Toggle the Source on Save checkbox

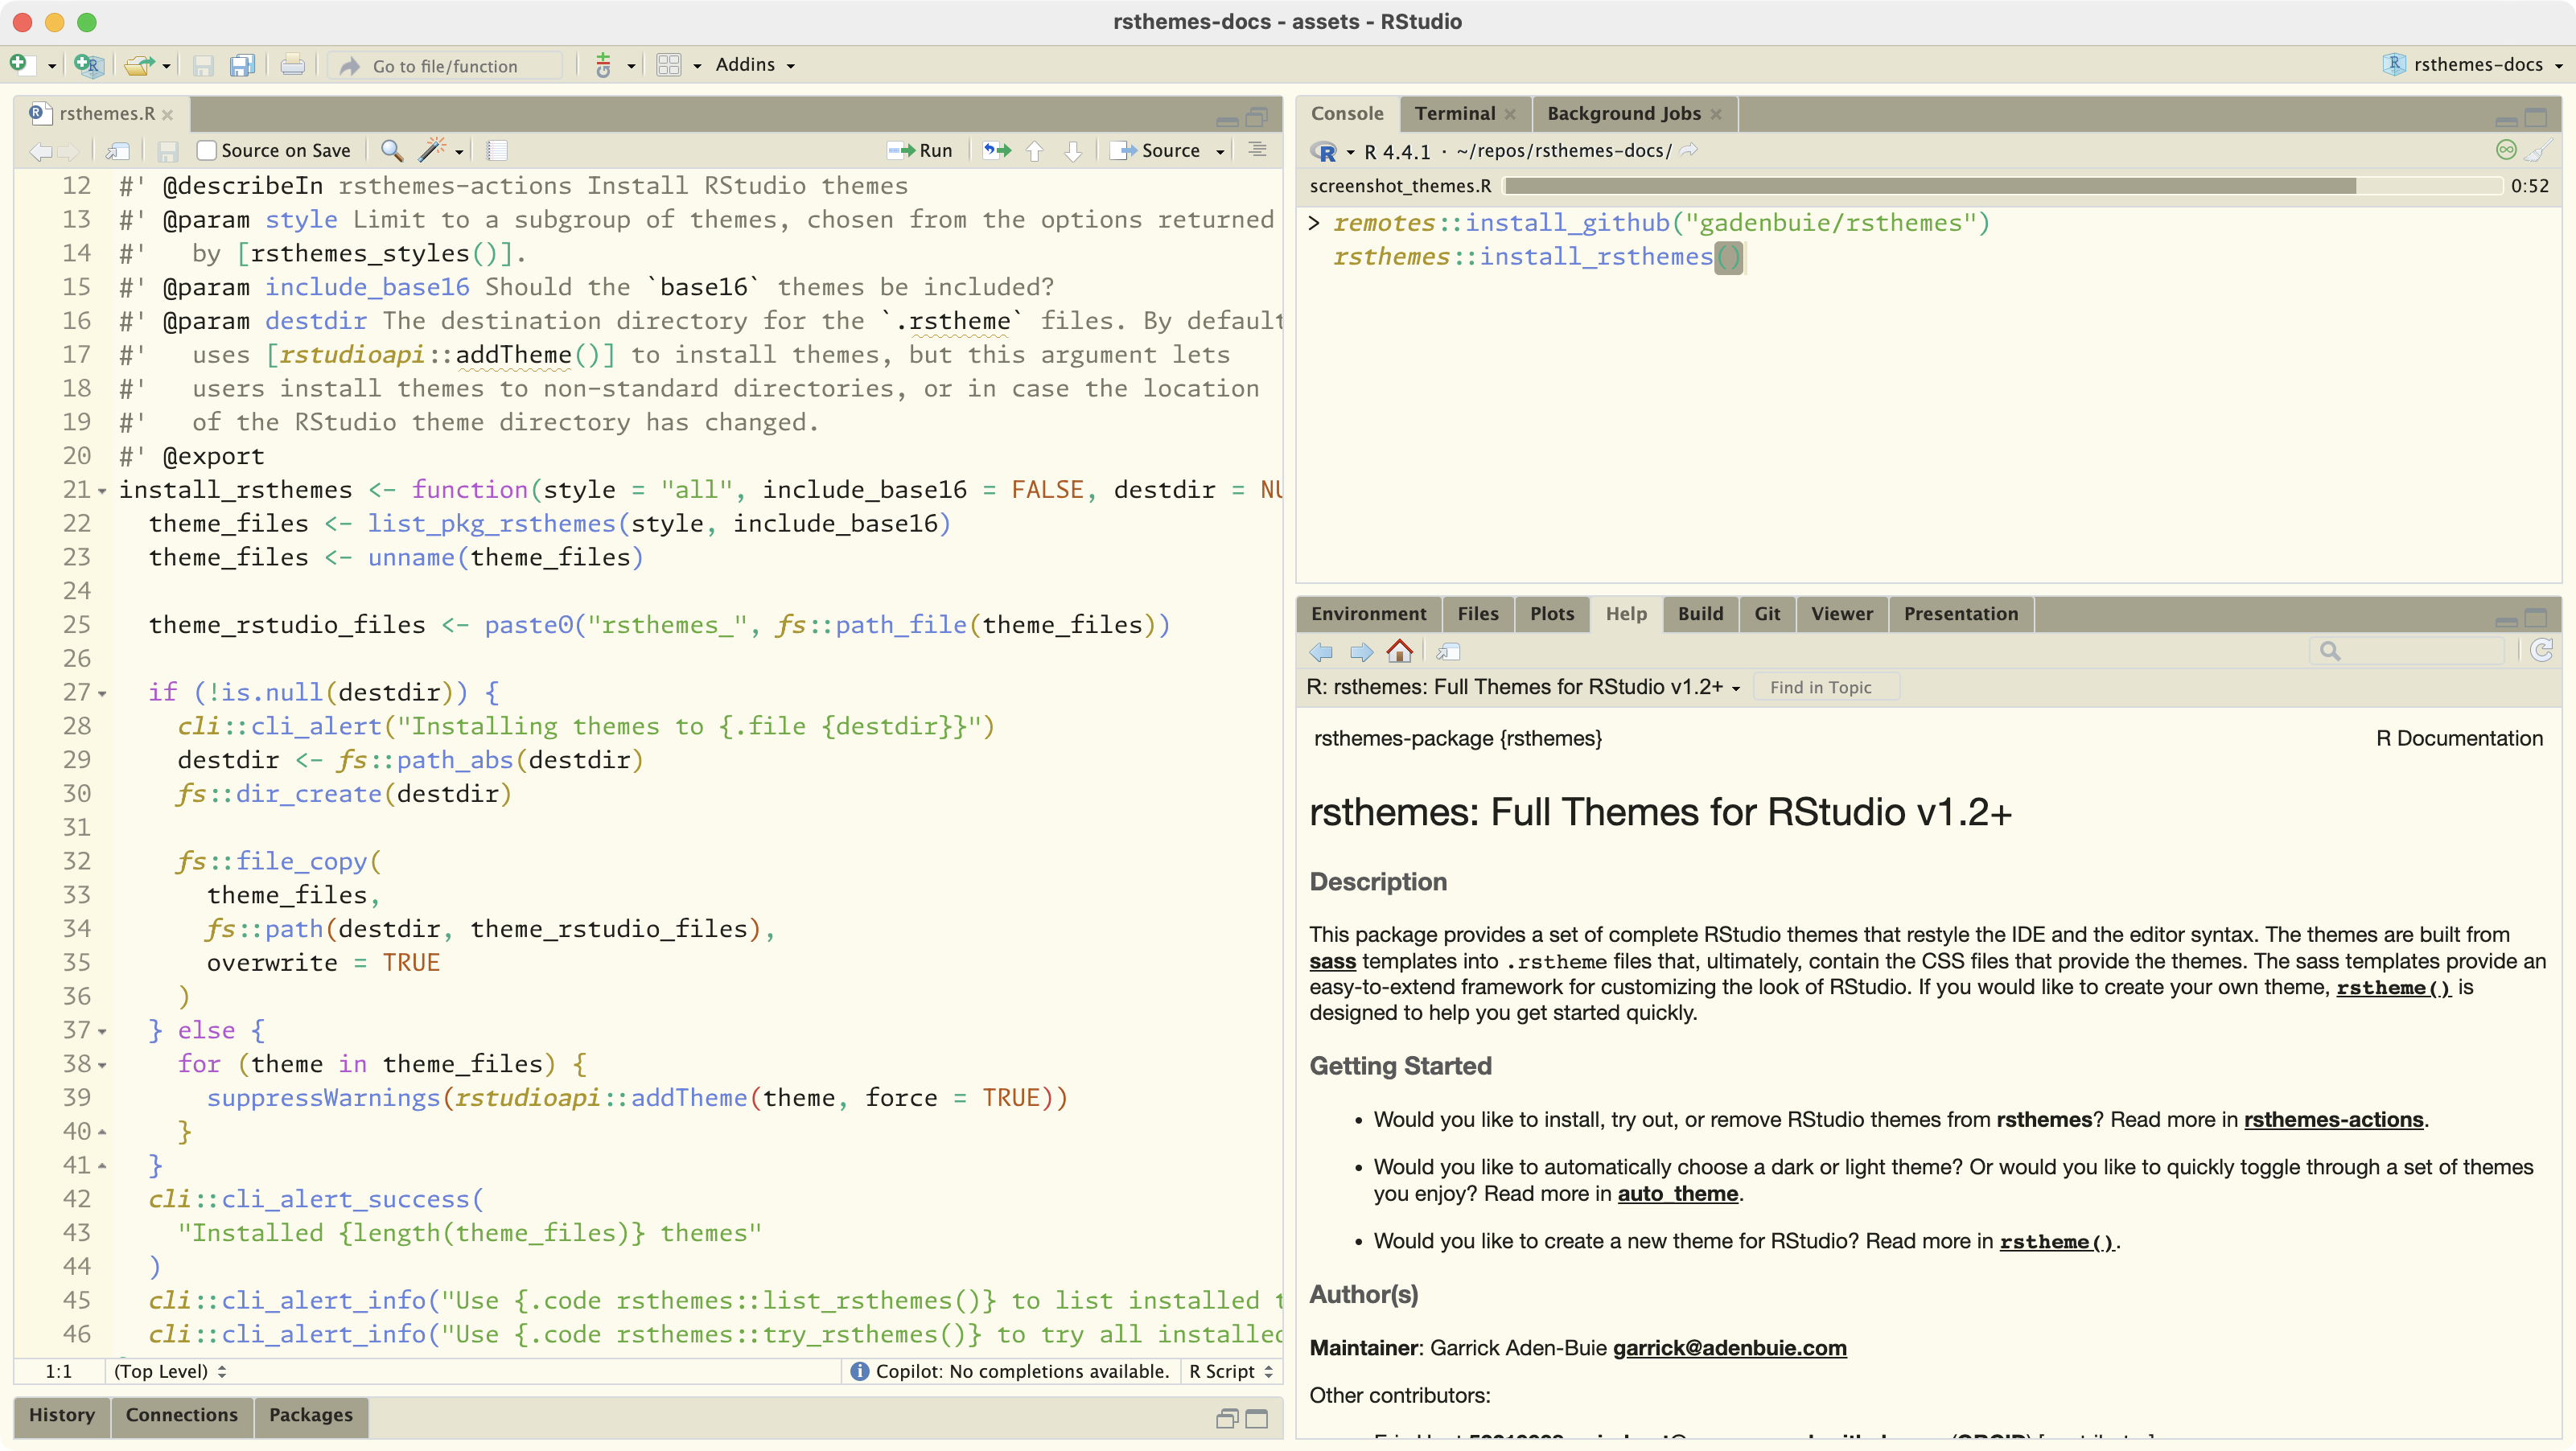pos(207,151)
